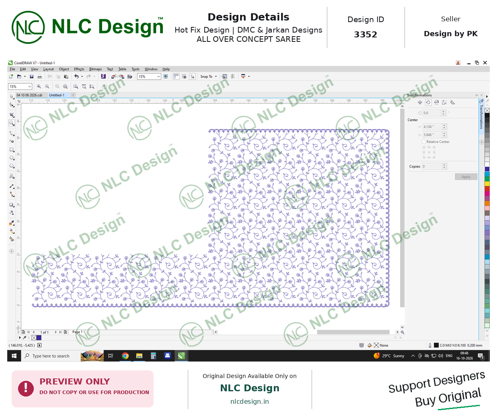497x413 pixels.
Task: Click the Apply button
Action: click(466, 177)
